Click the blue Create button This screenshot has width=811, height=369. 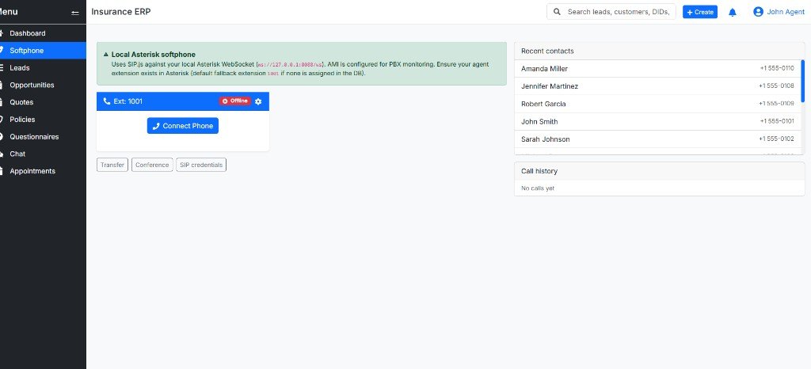click(x=700, y=12)
